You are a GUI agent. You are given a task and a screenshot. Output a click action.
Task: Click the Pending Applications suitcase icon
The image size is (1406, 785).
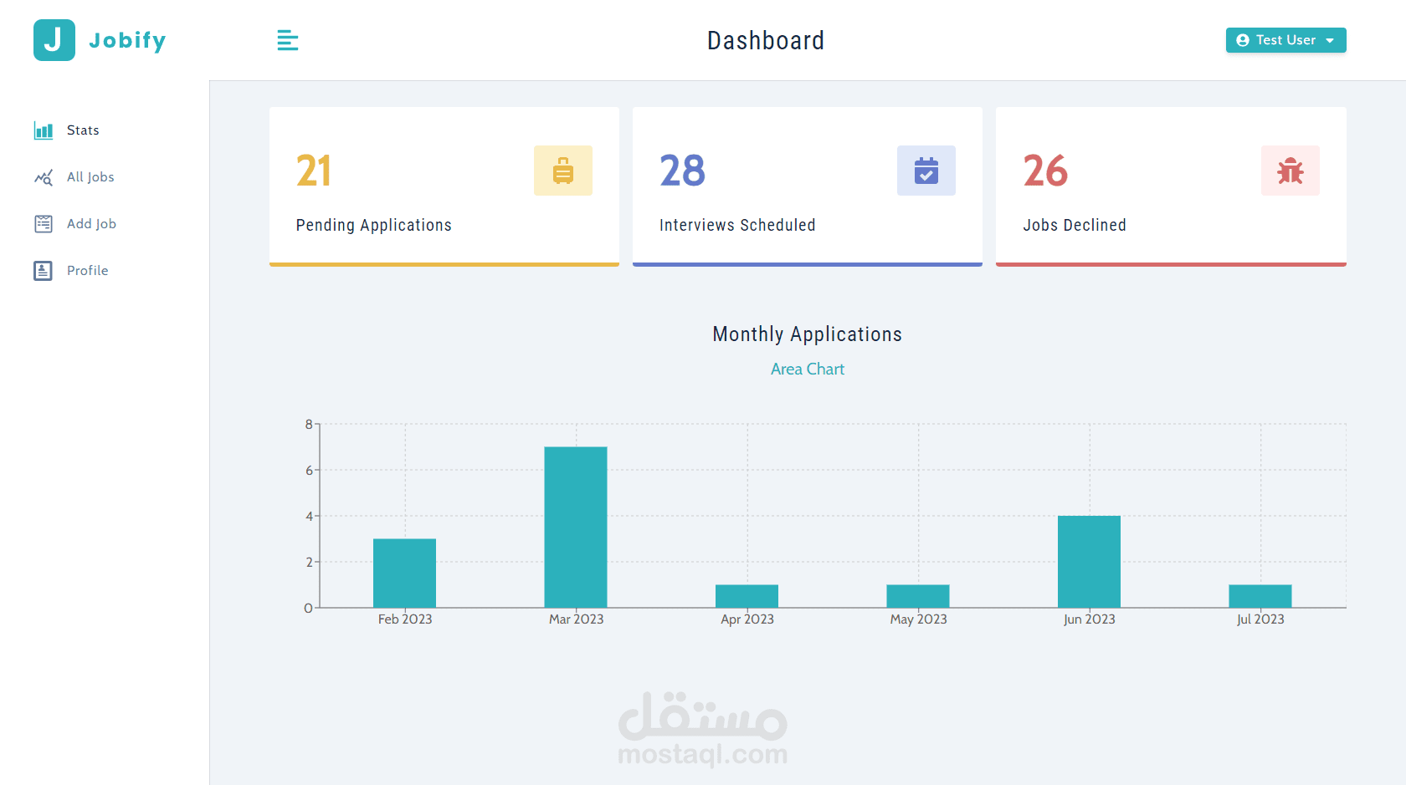(x=563, y=171)
